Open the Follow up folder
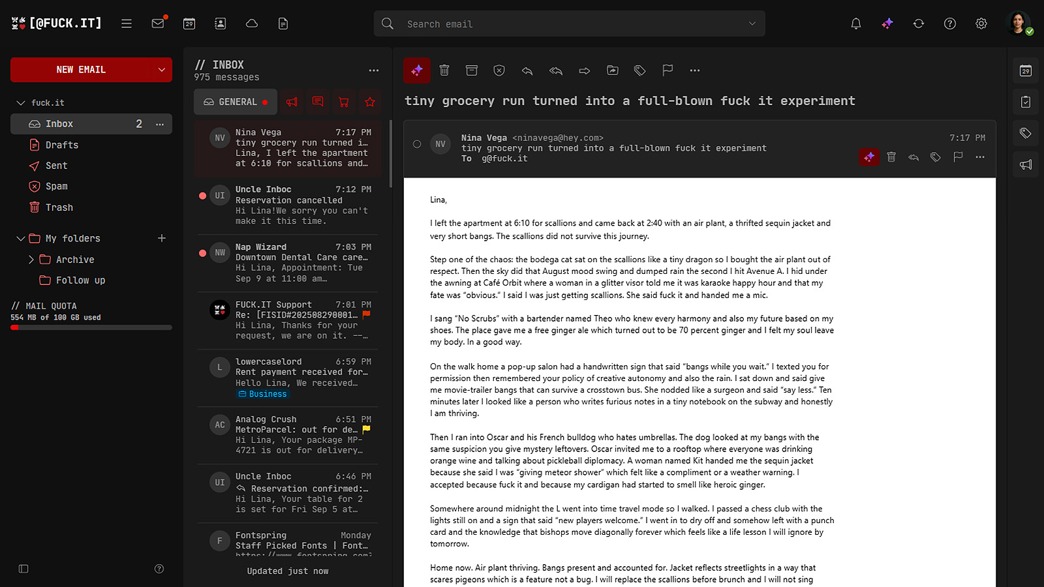The image size is (1044, 587). 80,280
